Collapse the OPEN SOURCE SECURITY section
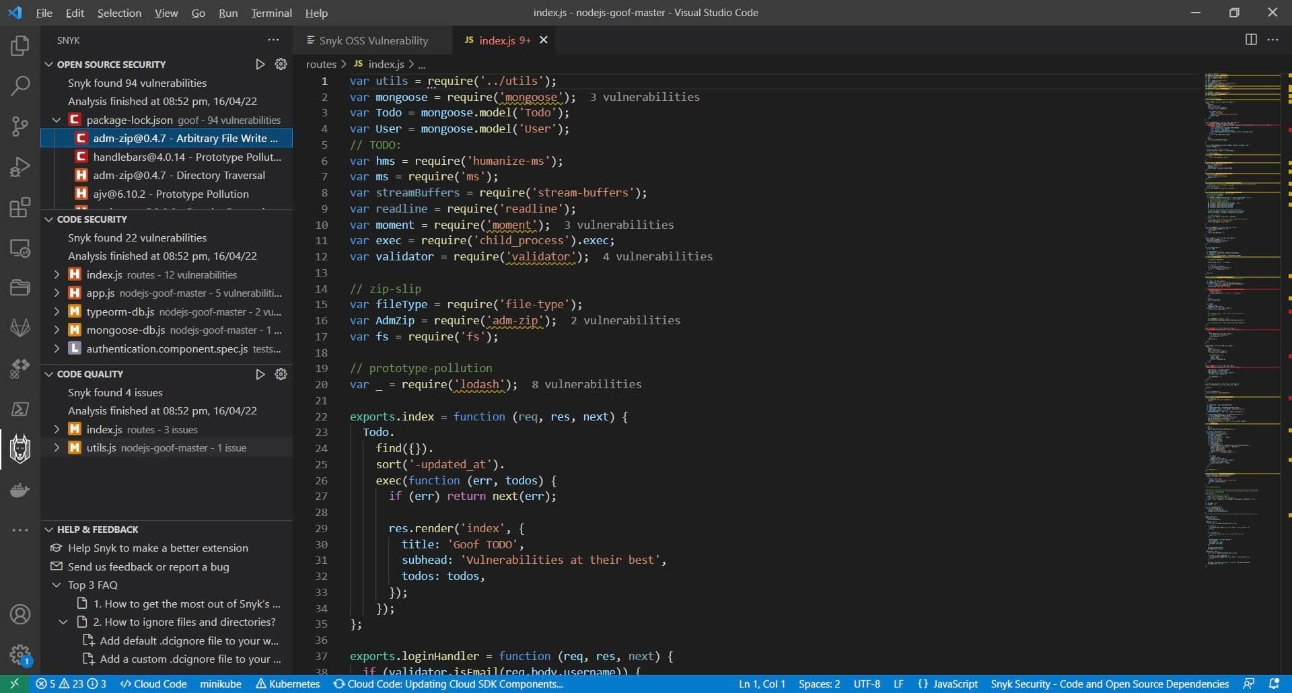The width and height of the screenshot is (1292, 693). [48, 64]
